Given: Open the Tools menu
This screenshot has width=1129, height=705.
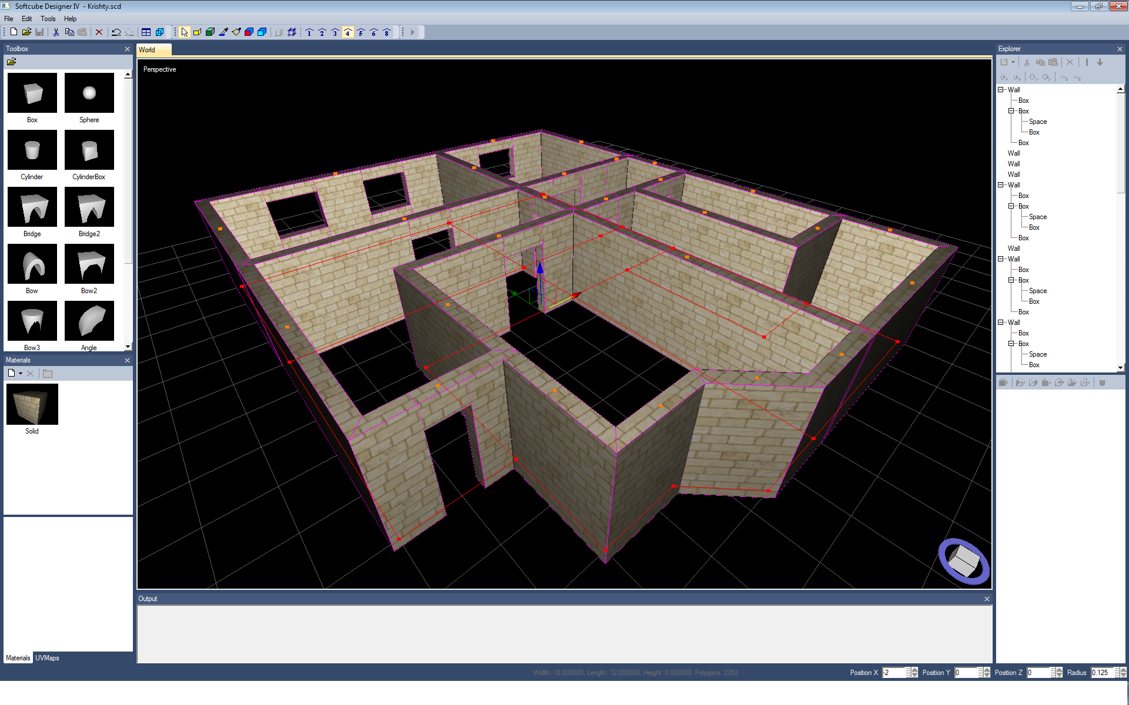Looking at the screenshot, I should (48, 19).
